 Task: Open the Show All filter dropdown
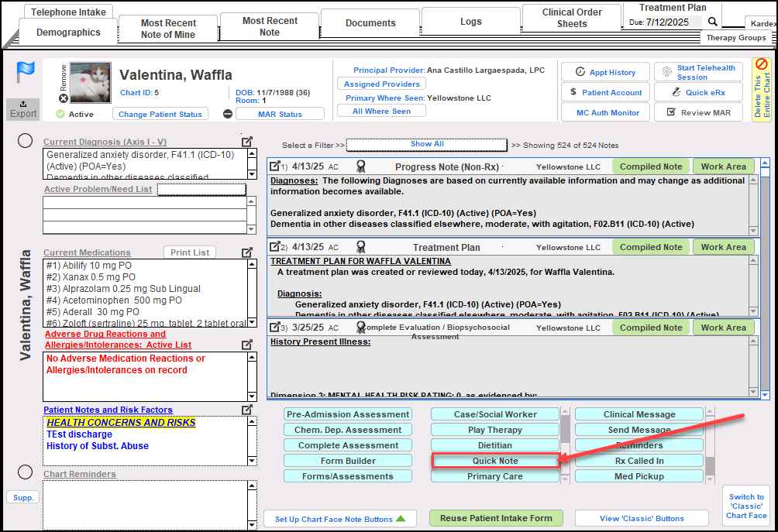(427, 144)
